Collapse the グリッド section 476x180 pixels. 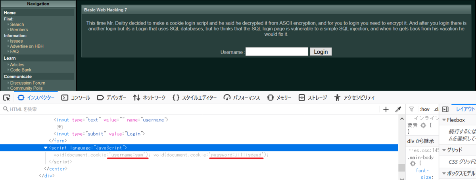pyautogui.click(x=444, y=150)
